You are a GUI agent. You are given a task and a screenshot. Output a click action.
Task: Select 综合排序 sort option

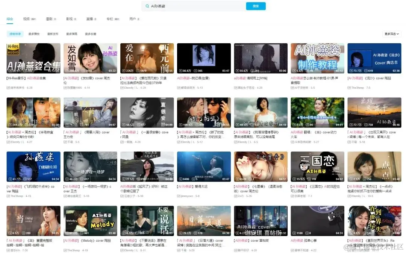point(15,34)
